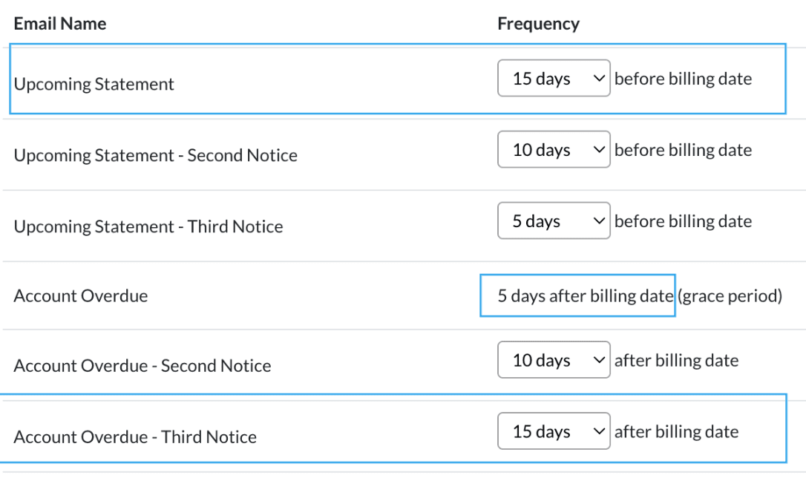Expand the Upcoming Statement Second Notice days dropdown
Viewport: 806px width, 484px height.
point(554,150)
